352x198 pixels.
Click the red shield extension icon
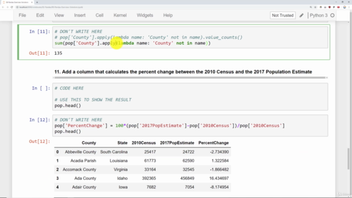[x=329, y=7]
